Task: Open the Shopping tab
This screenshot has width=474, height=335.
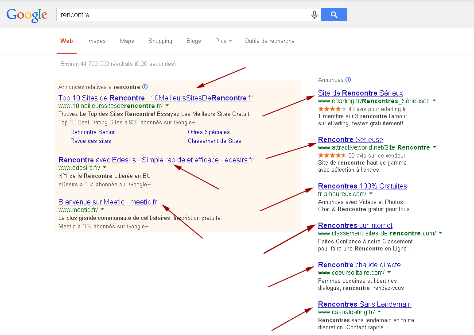Action: point(160,41)
